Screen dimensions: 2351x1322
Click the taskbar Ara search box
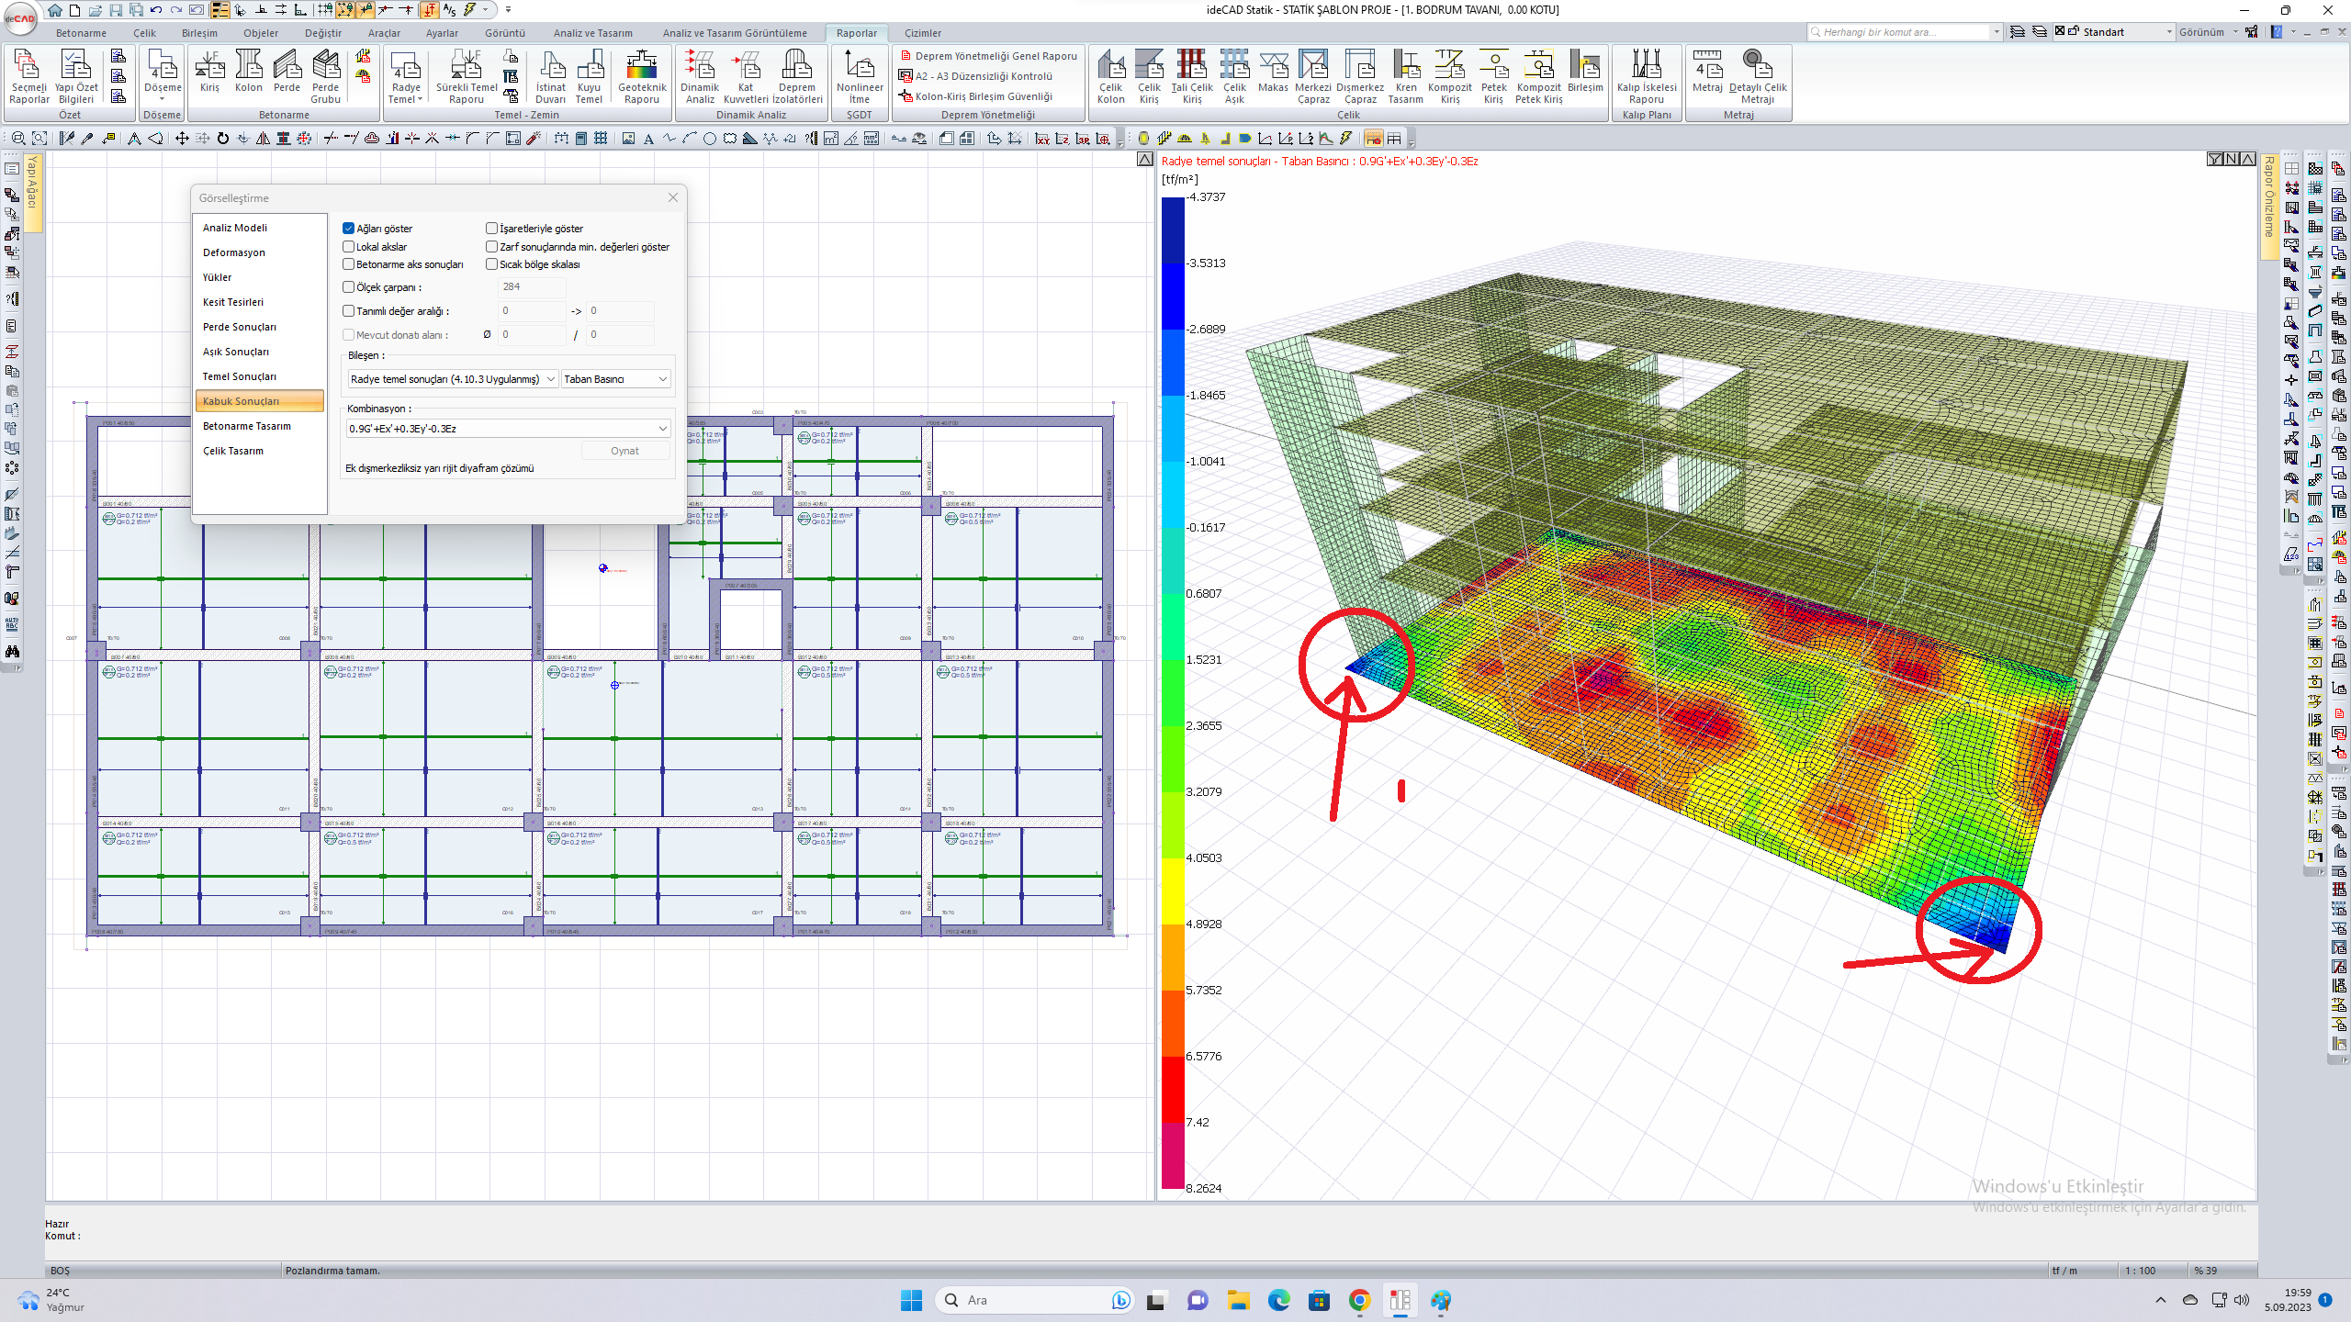[1033, 1300]
